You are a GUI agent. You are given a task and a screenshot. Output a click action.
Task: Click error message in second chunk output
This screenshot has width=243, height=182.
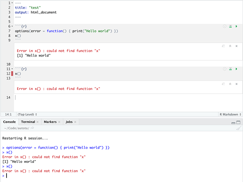58,89
